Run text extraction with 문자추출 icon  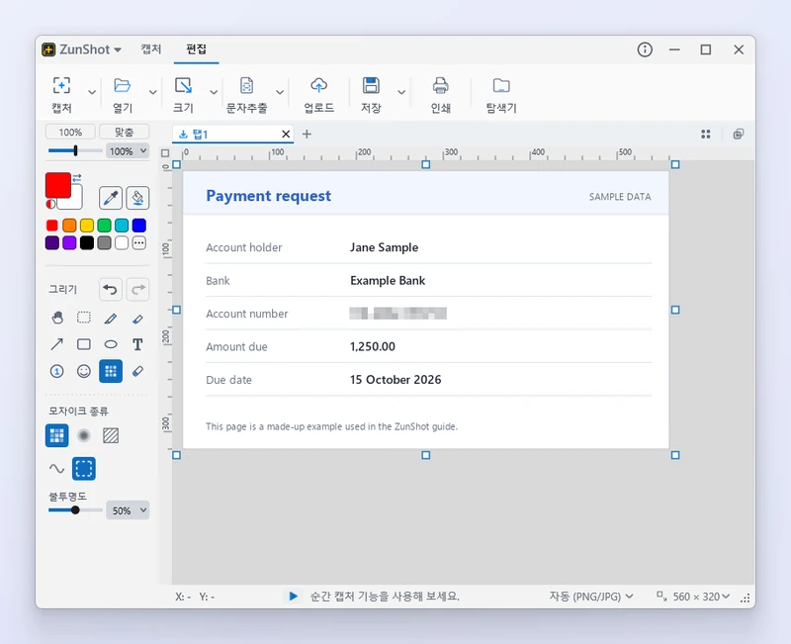click(x=246, y=85)
